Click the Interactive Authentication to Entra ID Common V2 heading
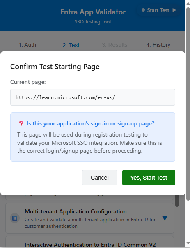The width and height of the screenshot is (190, 248). pyautogui.click(x=90, y=245)
